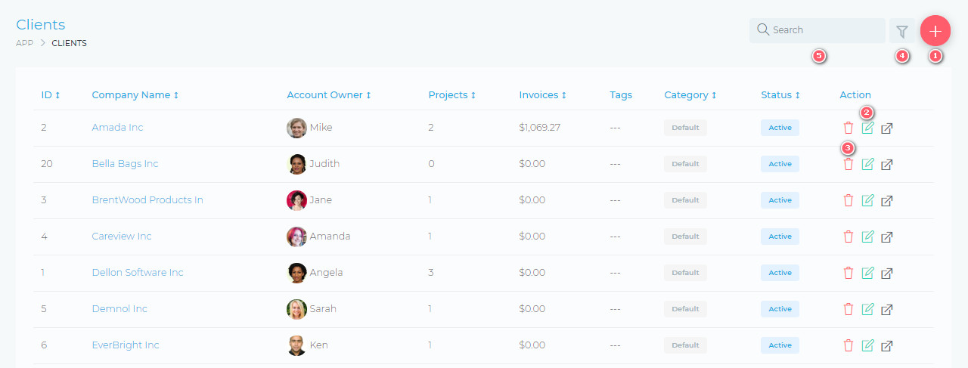
Task: Open the Dellon Software Inc client page
Action: (x=137, y=273)
